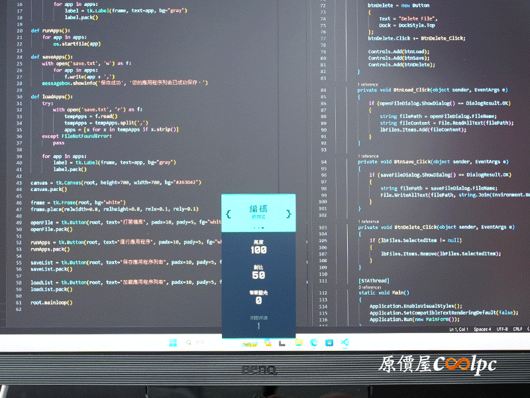
Task: Click the '1 reference' link above BtnSave_Click
Action: coord(368,157)
